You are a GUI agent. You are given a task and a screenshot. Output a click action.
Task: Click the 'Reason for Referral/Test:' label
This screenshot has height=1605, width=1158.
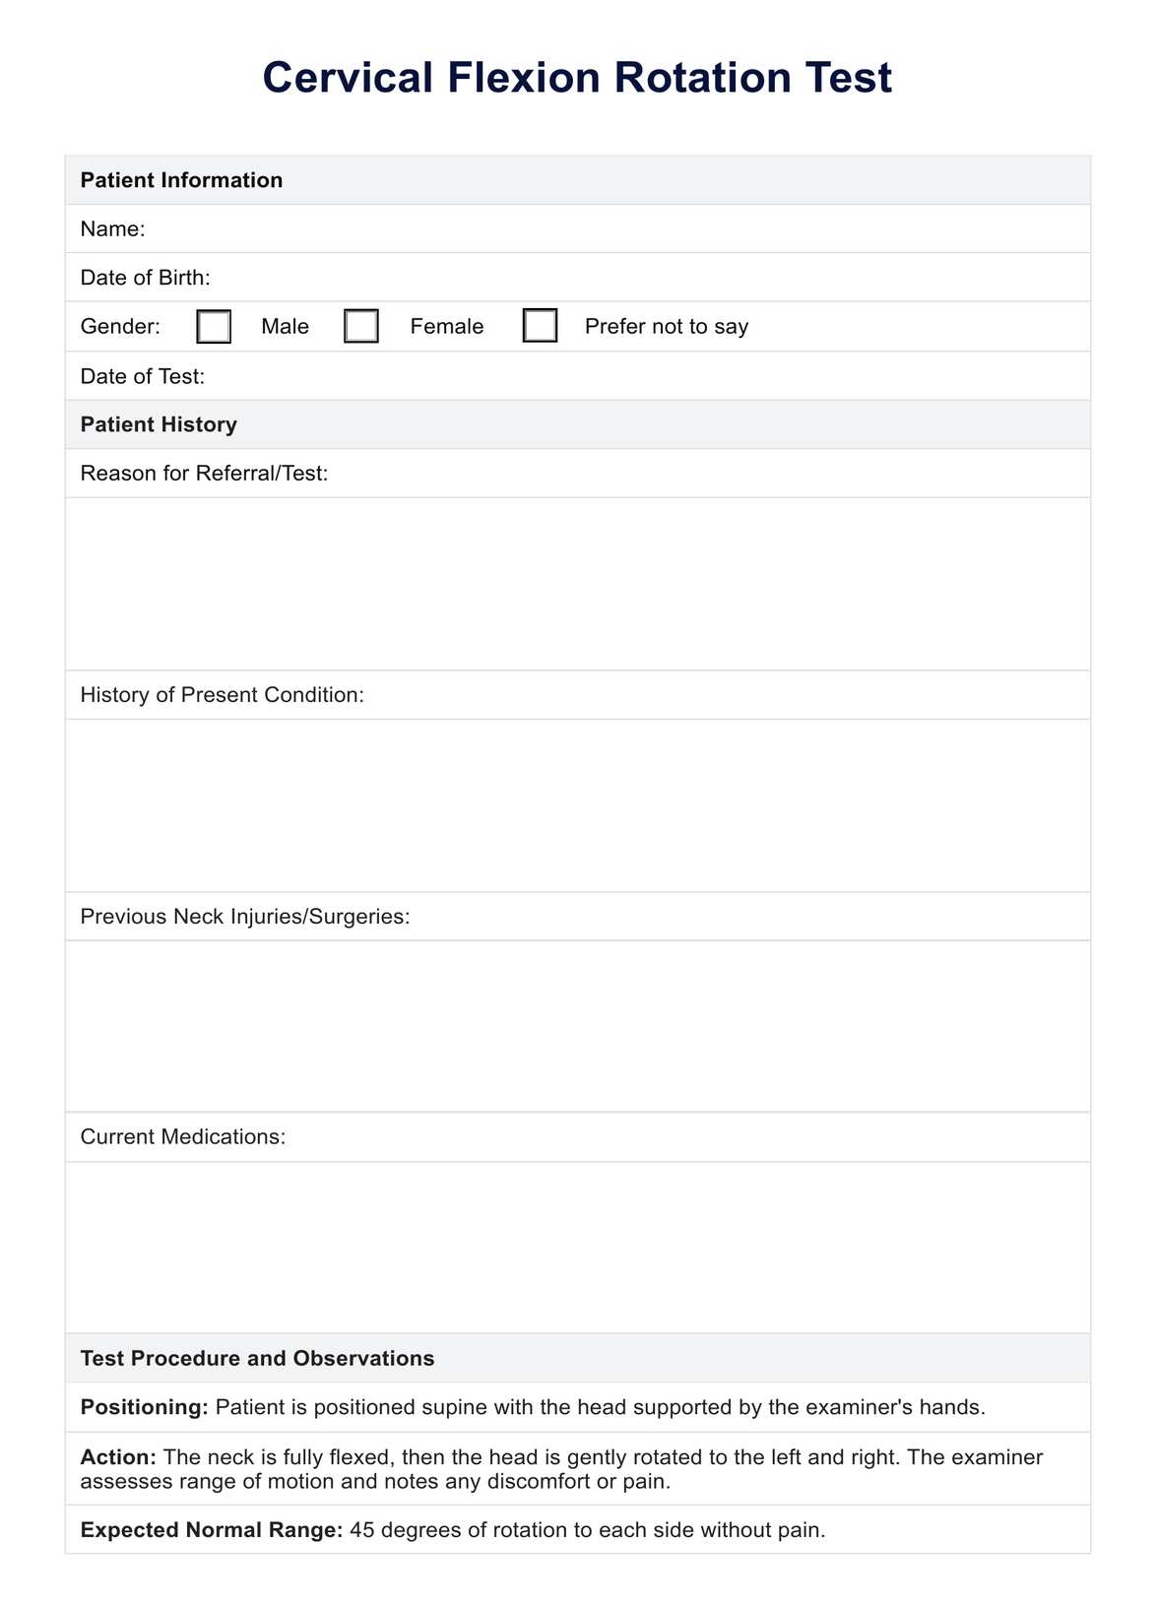(x=204, y=474)
